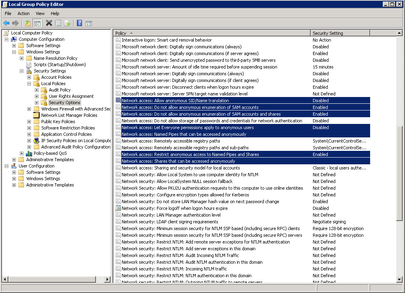This screenshot has width=405, height=293.
Task: Expand the Audit Policy node
Action: coord(37,90)
